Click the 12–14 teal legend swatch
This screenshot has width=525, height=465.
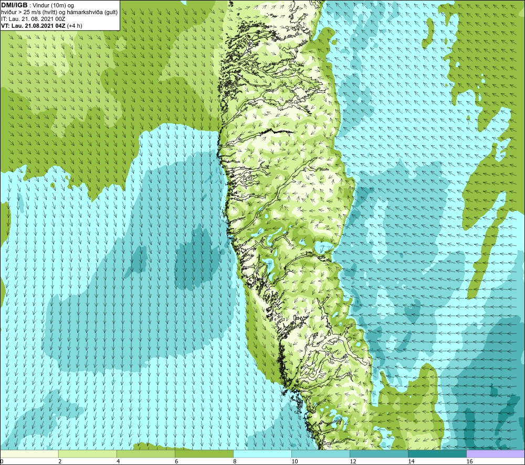(379, 453)
